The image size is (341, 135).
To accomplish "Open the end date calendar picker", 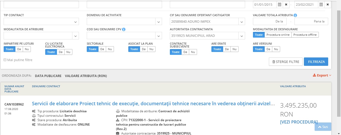I will point(321,4).
